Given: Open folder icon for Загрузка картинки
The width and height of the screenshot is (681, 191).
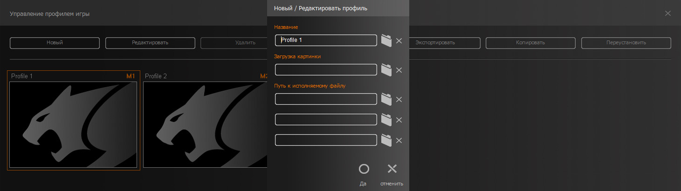Looking at the screenshot, I should [386, 70].
